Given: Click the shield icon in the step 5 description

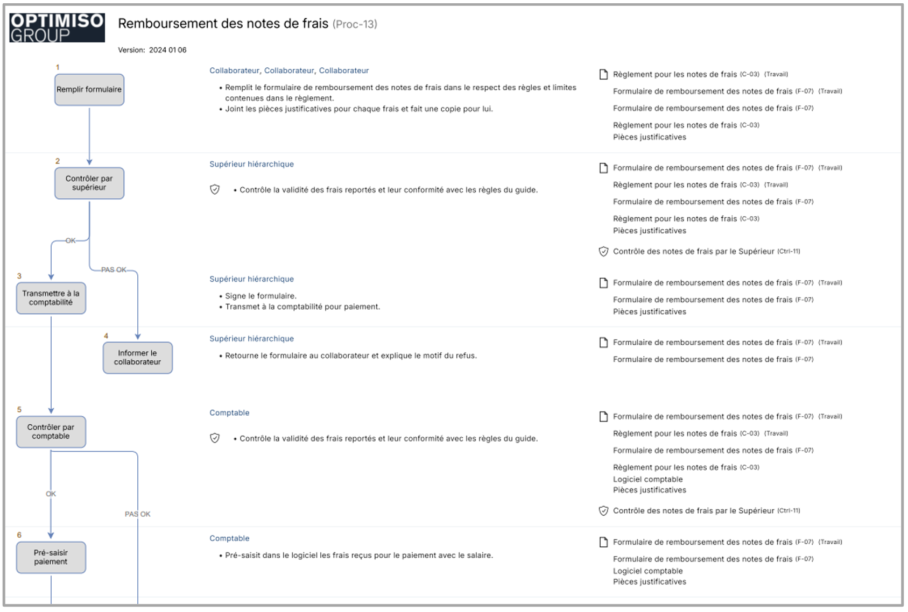Looking at the screenshot, I should (x=215, y=438).
